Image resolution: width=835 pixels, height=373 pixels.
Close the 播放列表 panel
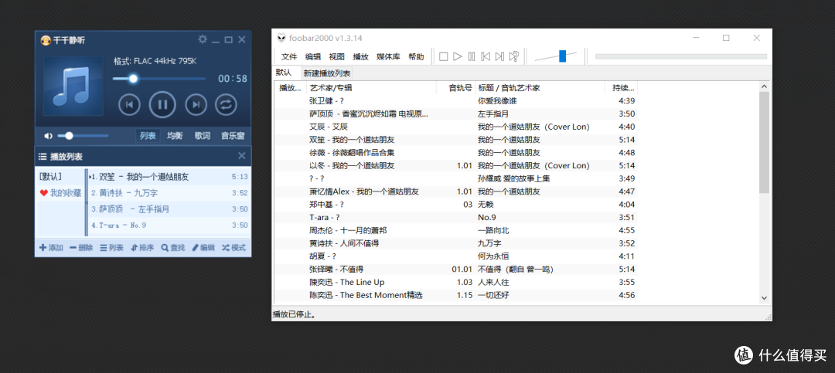pos(242,156)
